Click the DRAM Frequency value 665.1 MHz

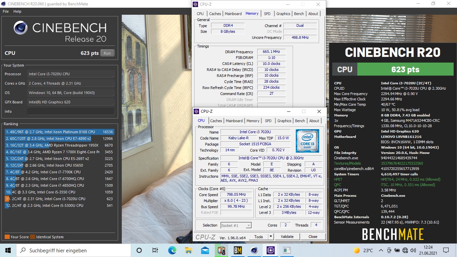tap(271, 52)
